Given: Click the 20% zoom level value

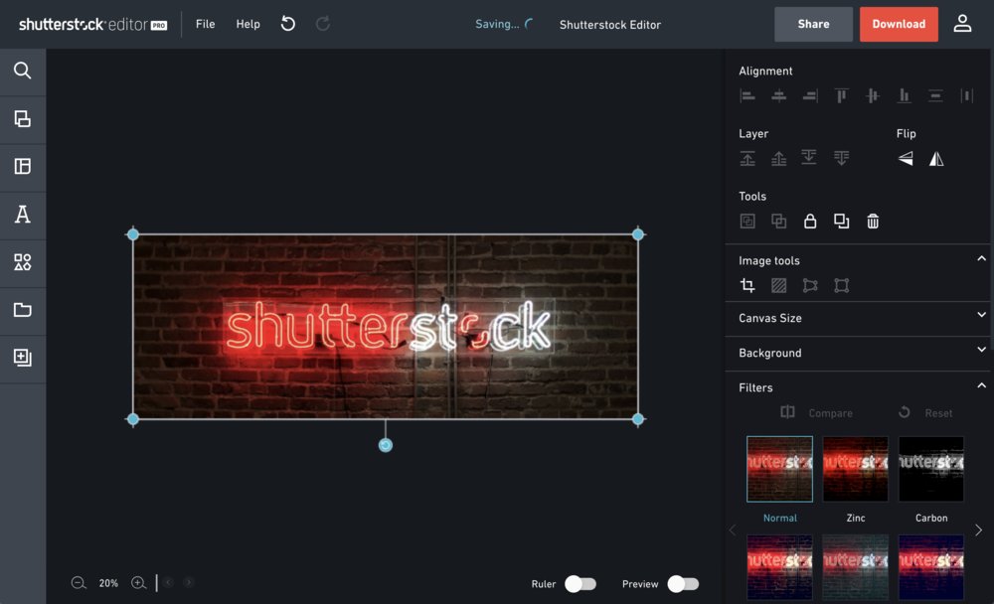Looking at the screenshot, I should point(108,583).
